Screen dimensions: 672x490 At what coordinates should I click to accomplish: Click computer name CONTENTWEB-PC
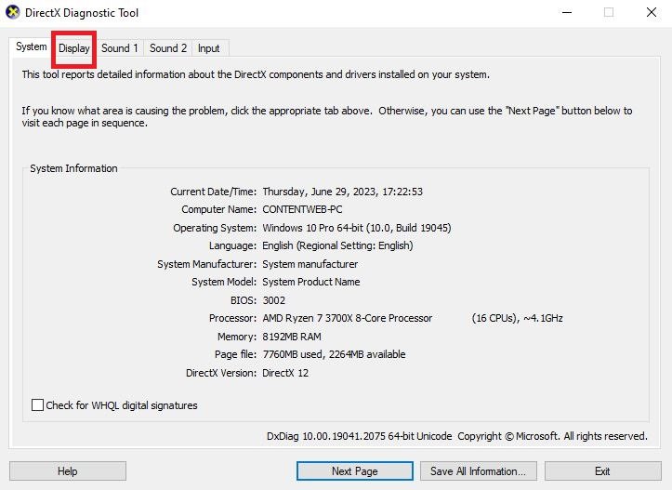click(x=302, y=209)
